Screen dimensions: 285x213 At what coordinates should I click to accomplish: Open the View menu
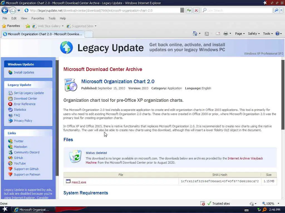pyautogui.click(x=24, y=18)
